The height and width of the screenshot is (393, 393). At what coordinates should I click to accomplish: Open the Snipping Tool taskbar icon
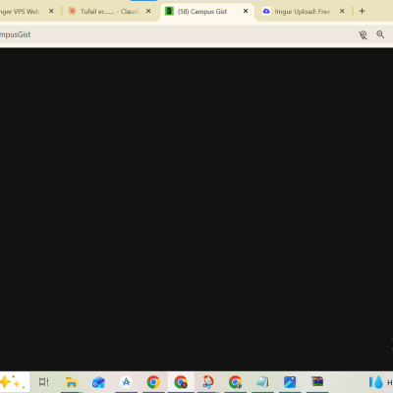[207, 382]
